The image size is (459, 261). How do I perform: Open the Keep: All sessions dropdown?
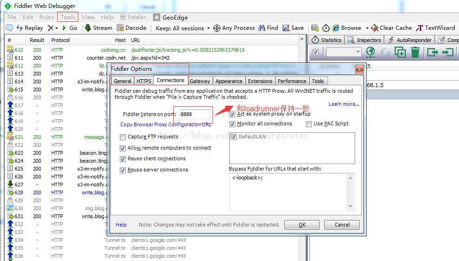(183, 28)
